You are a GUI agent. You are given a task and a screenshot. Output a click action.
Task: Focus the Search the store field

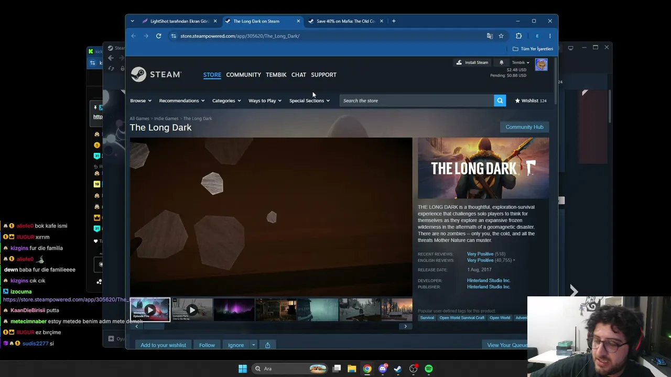(417, 101)
